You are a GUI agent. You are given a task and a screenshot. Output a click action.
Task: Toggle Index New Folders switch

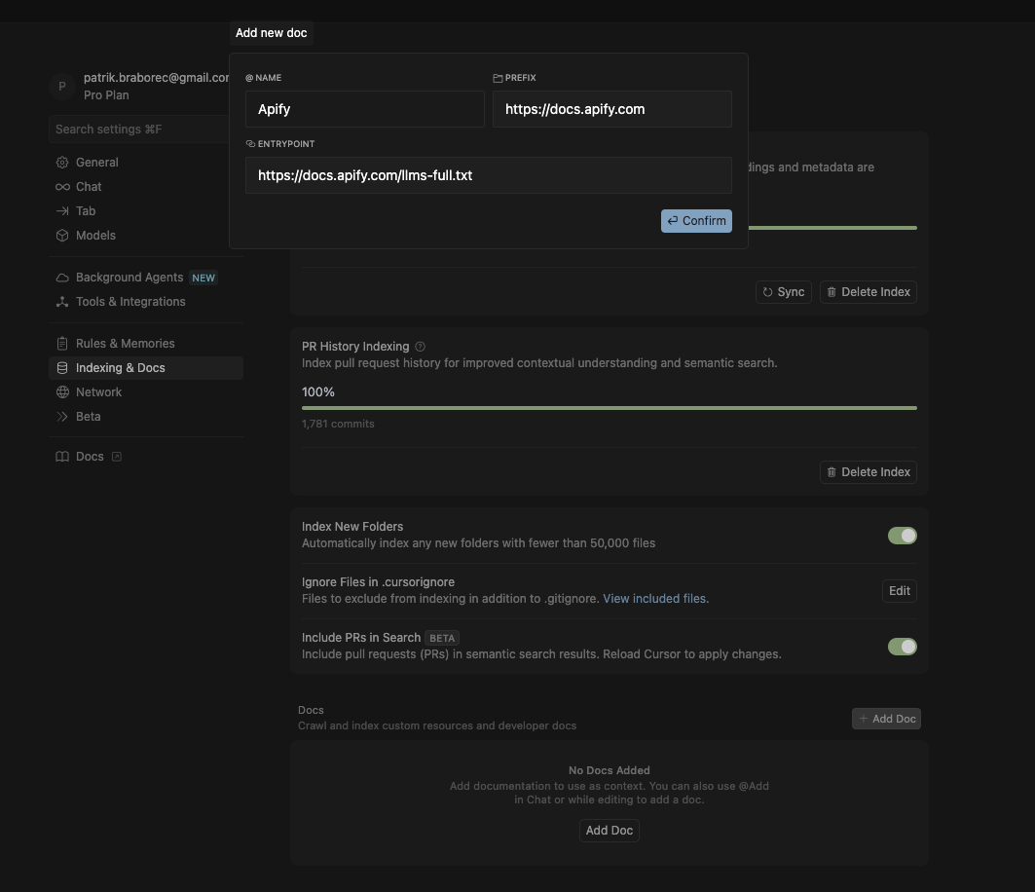tap(902, 536)
